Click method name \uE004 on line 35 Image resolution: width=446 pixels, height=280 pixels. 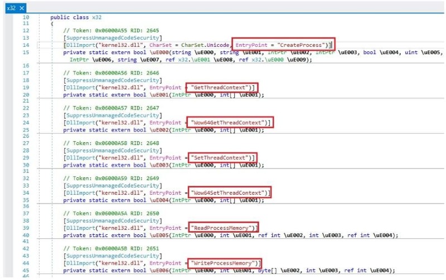pos(159,200)
